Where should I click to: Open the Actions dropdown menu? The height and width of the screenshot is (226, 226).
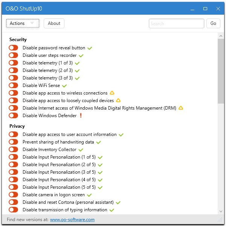coord(23,23)
